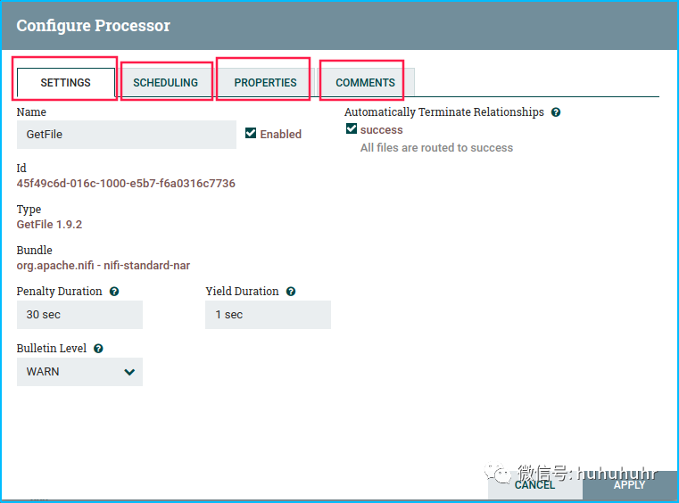Switch to the SETTINGS tab
This screenshot has height=503, width=679.
click(66, 82)
